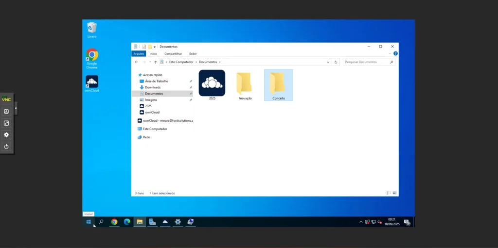The height and width of the screenshot is (248, 498).
Task: Open address bar history dropdown
Action: [x=328, y=62]
